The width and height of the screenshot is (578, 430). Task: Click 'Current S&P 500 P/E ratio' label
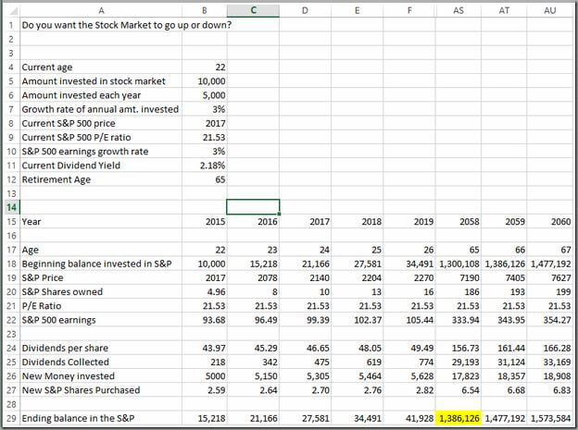[76, 137]
